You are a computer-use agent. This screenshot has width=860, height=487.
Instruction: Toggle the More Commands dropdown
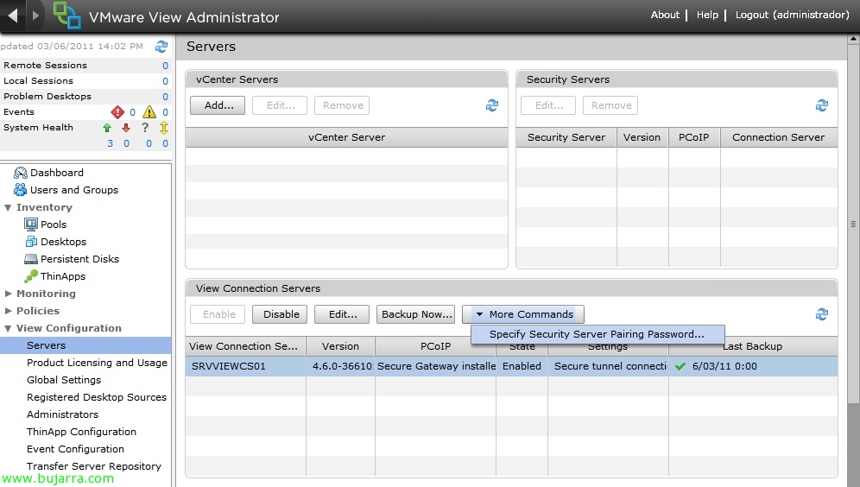click(523, 314)
